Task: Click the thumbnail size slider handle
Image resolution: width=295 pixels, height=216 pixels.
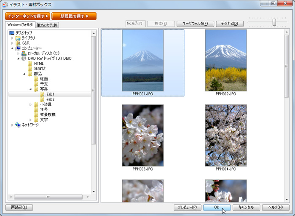Action: (274, 22)
